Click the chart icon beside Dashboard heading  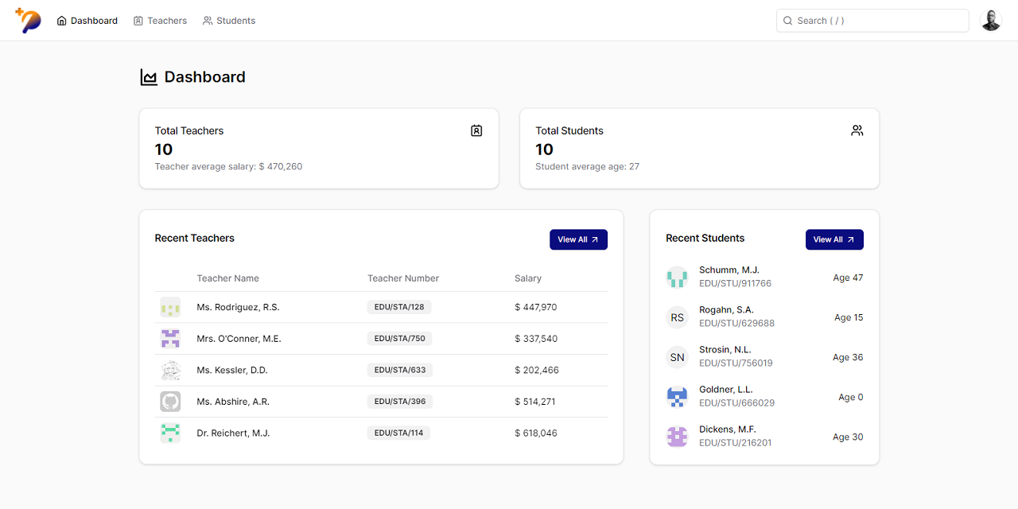tap(149, 77)
